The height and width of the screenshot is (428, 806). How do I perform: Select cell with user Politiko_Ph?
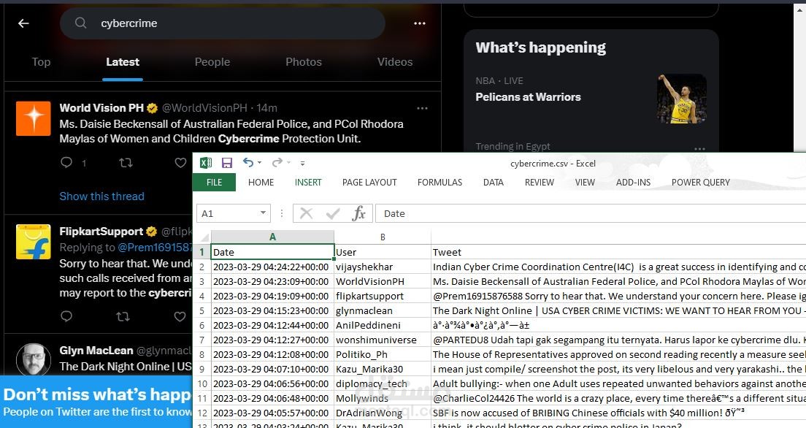(383, 354)
